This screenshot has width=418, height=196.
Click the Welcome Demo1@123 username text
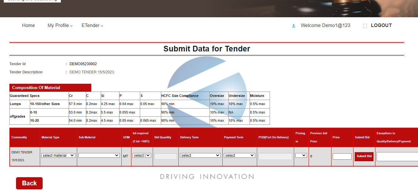click(x=325, y=25)
